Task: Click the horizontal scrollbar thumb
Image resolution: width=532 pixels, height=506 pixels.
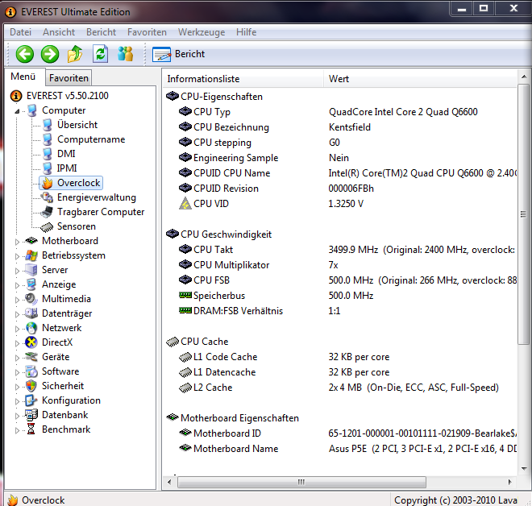Action: [x=301, y=482]
